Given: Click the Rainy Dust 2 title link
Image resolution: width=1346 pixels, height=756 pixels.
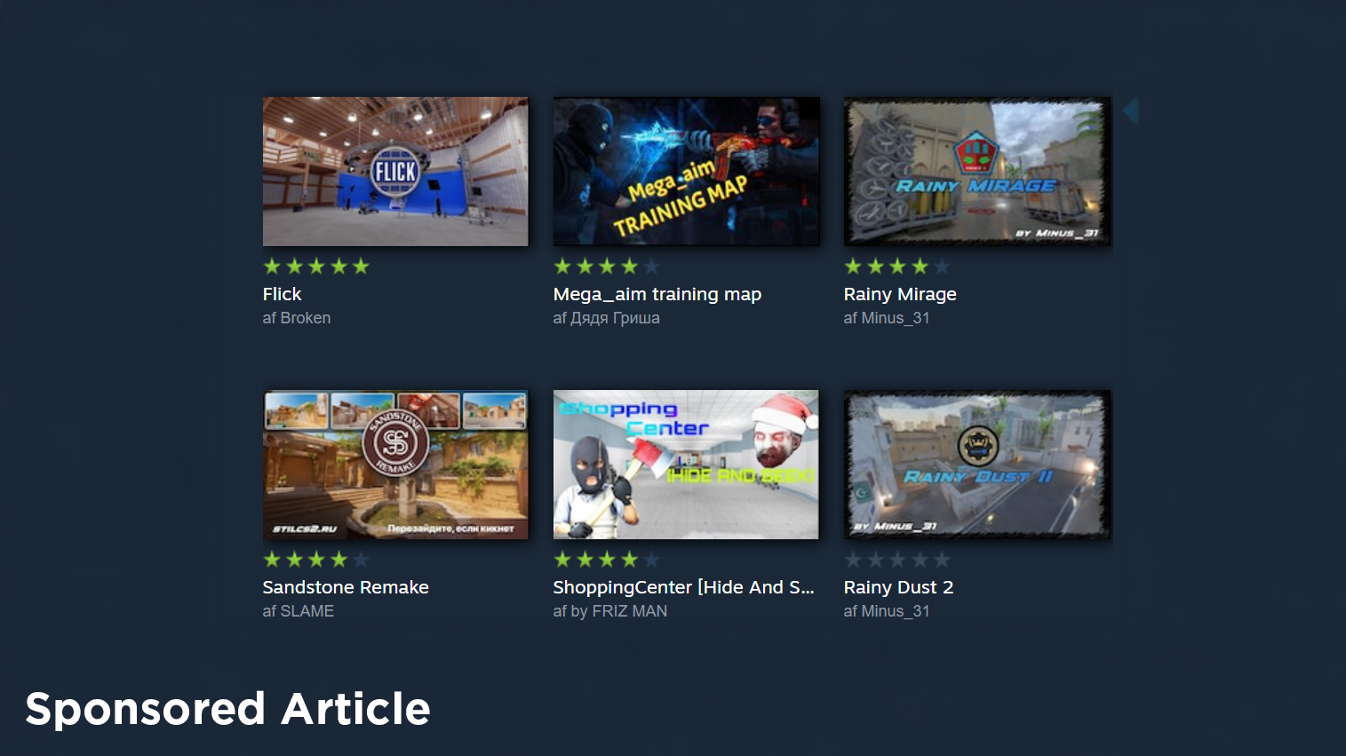Looking at the screenshot, I should [898, 587].
